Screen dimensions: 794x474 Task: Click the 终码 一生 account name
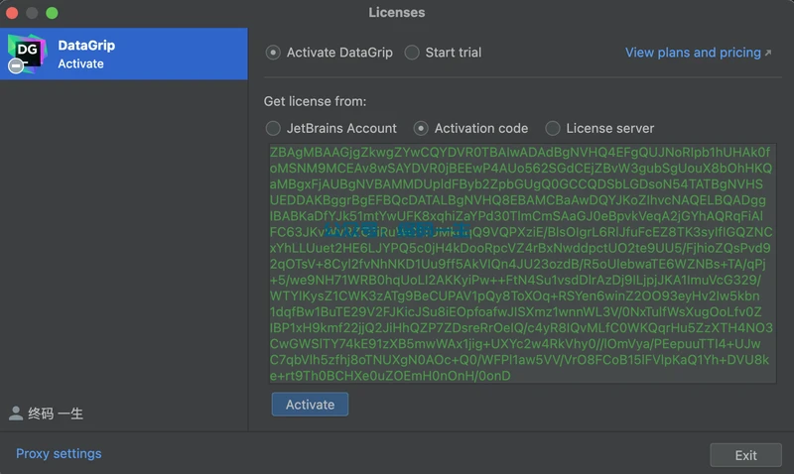point(56,414)
